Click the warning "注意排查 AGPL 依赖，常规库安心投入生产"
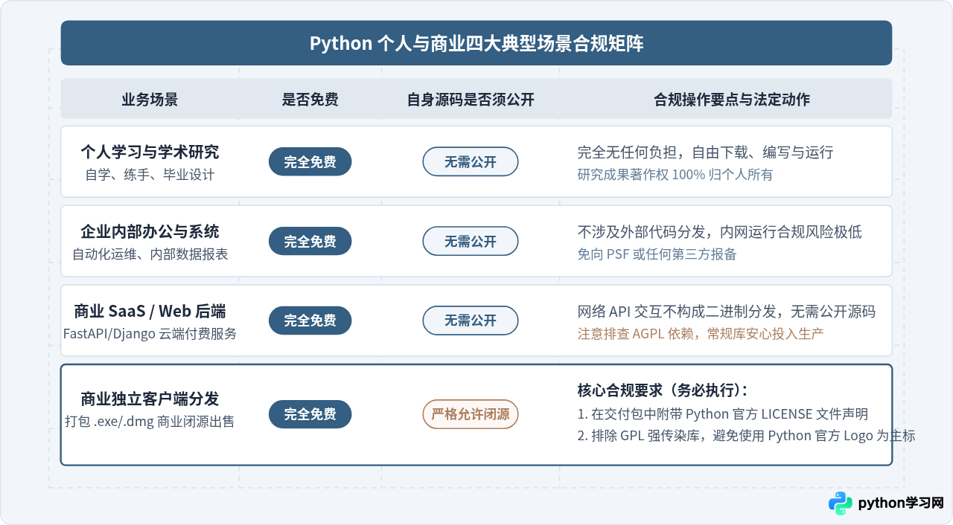 (x=701, y=334)
